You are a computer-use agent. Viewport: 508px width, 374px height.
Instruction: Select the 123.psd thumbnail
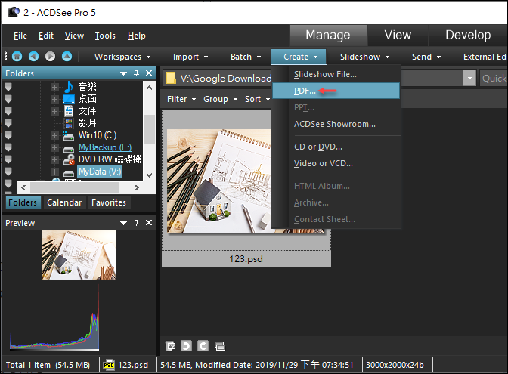click(x=246, y=188)
